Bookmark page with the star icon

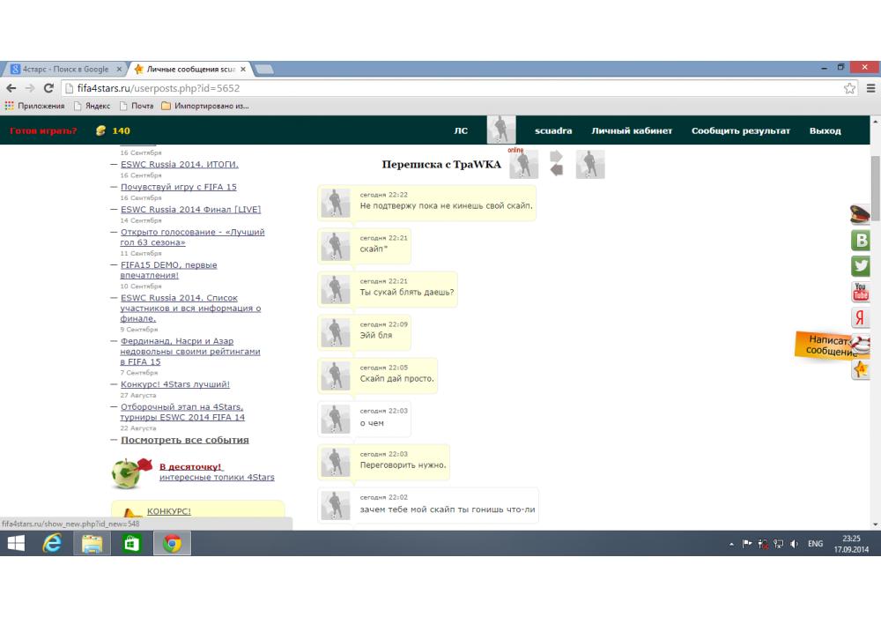pyautogui.click(x=849, y=88)
